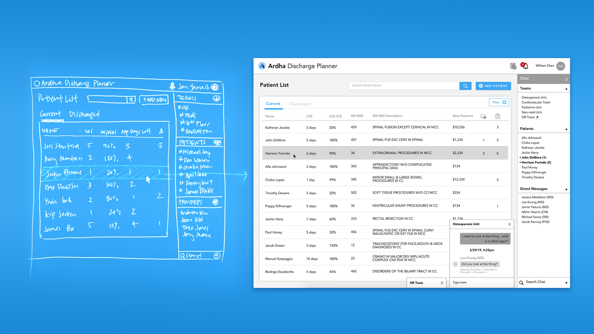This screenshot has height=334, width=594.
Task: Open Pediatrics Unit team chat
Action: tap(531, 107)
